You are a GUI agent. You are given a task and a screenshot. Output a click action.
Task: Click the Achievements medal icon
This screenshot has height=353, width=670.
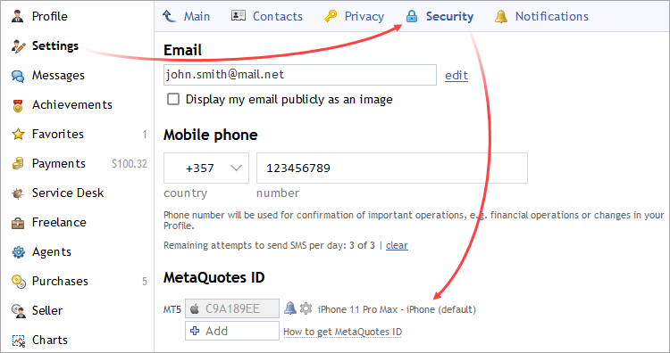coord(18,105)
